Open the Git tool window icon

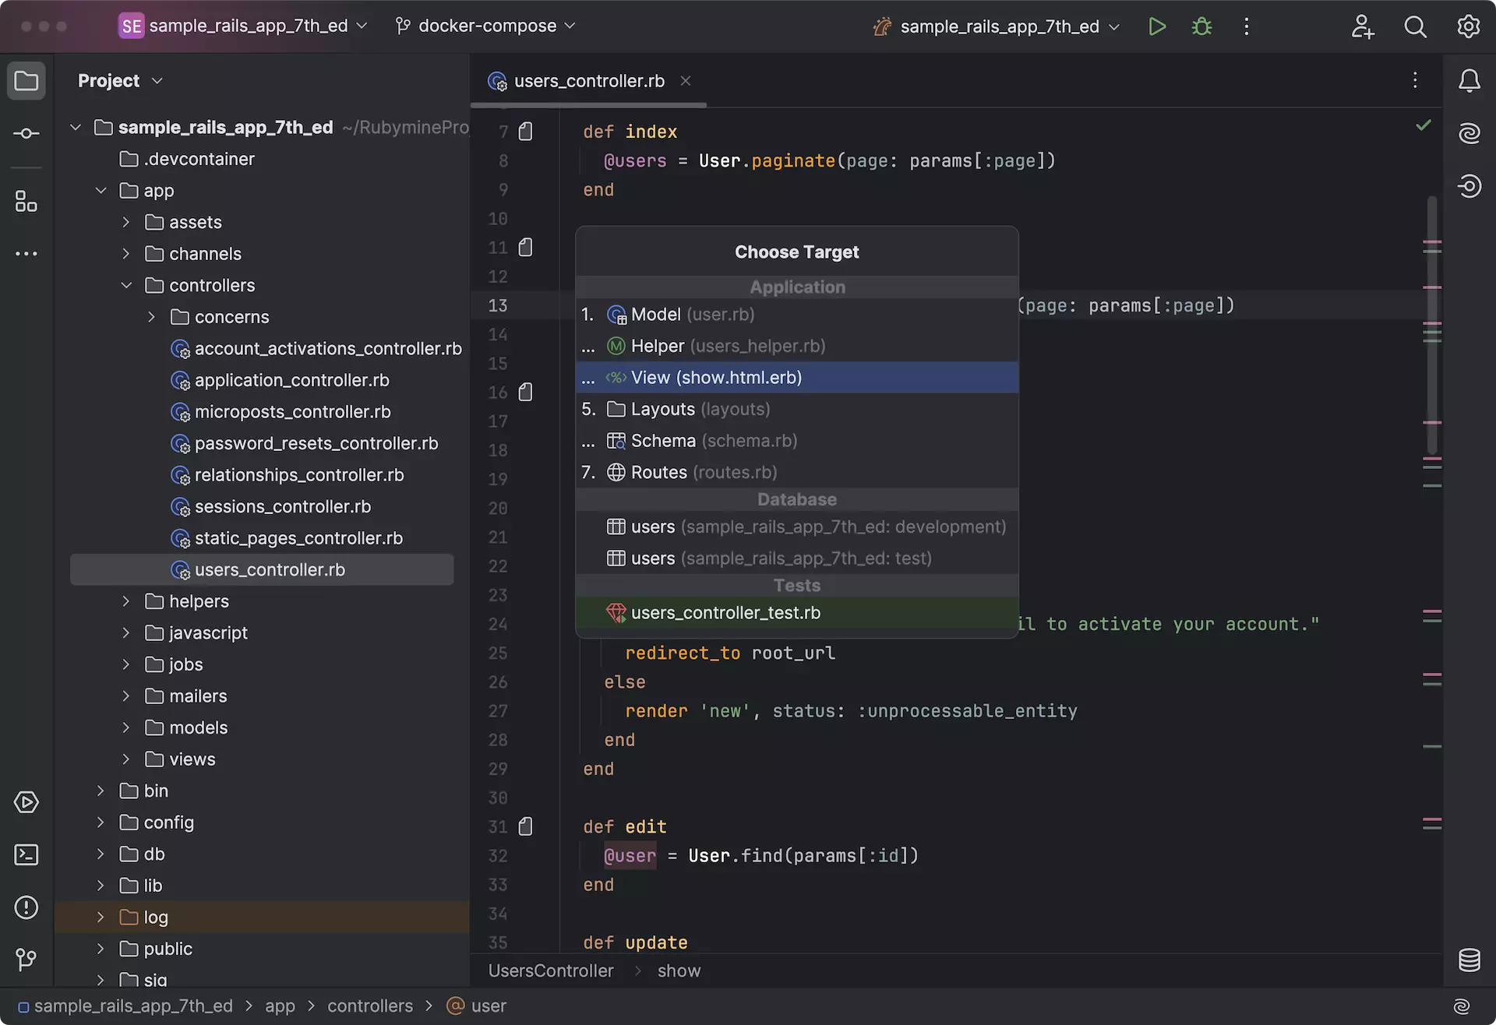pos(26,960)
